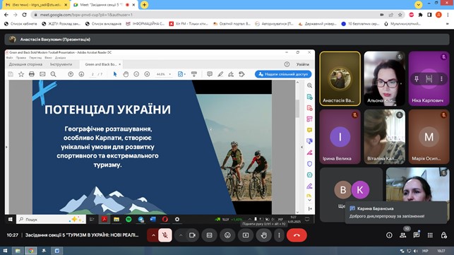Open the chat notification from Карина Баранська
454x255 pixels.
click(x=396, y=213)
